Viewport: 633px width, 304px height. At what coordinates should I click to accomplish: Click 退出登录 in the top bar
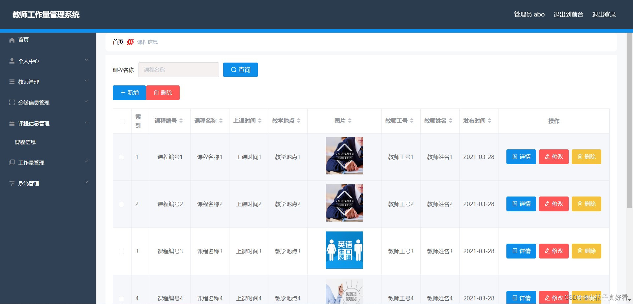(x=604, y=15)
